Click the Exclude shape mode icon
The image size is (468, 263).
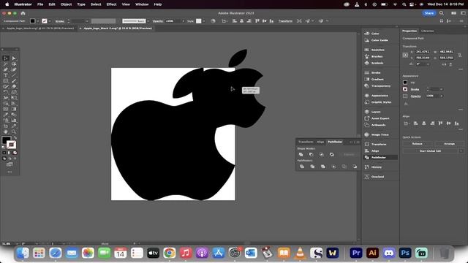[x=331, y=154]
